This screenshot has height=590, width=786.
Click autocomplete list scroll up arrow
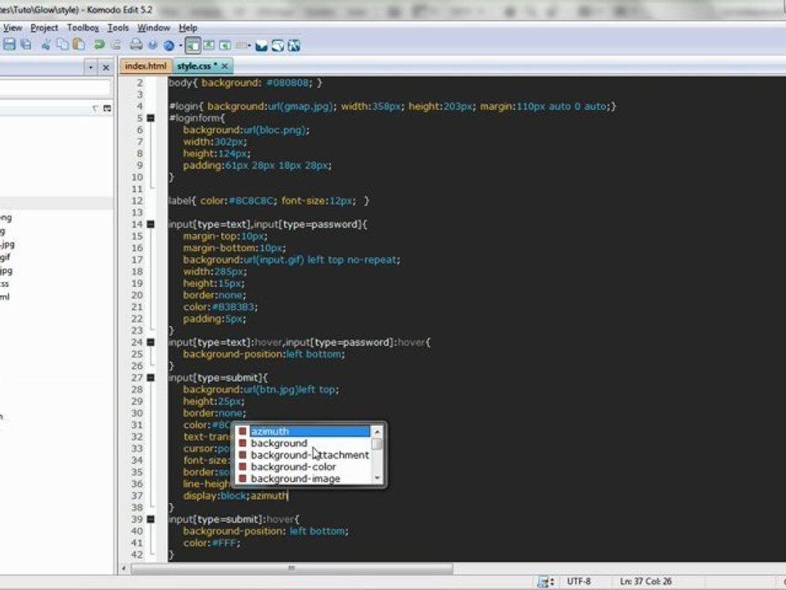coord(377,432)
